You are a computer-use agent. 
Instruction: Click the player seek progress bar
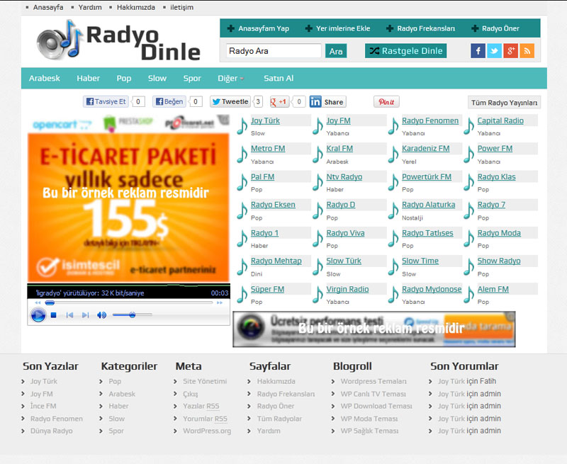pos(129,302)
